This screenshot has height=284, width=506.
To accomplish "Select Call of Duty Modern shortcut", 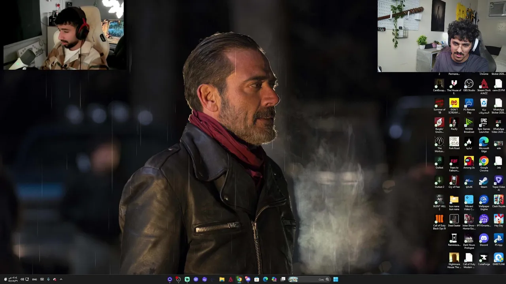I will point(469,261).
